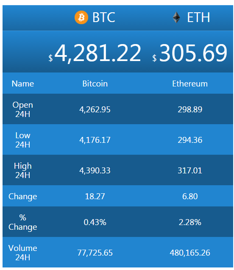234x270 pixels.
Task: Click Ethereum Volume 24H value 480,165.26
Action: [190, 253]
